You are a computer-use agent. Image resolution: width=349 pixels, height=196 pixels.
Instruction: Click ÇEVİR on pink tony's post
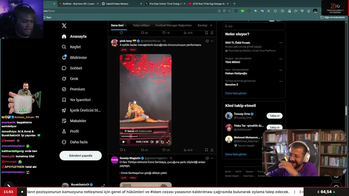(124, 50)
